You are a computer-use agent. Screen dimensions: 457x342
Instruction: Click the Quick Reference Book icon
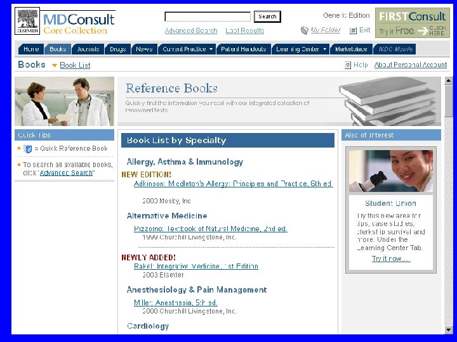point(27,149)
